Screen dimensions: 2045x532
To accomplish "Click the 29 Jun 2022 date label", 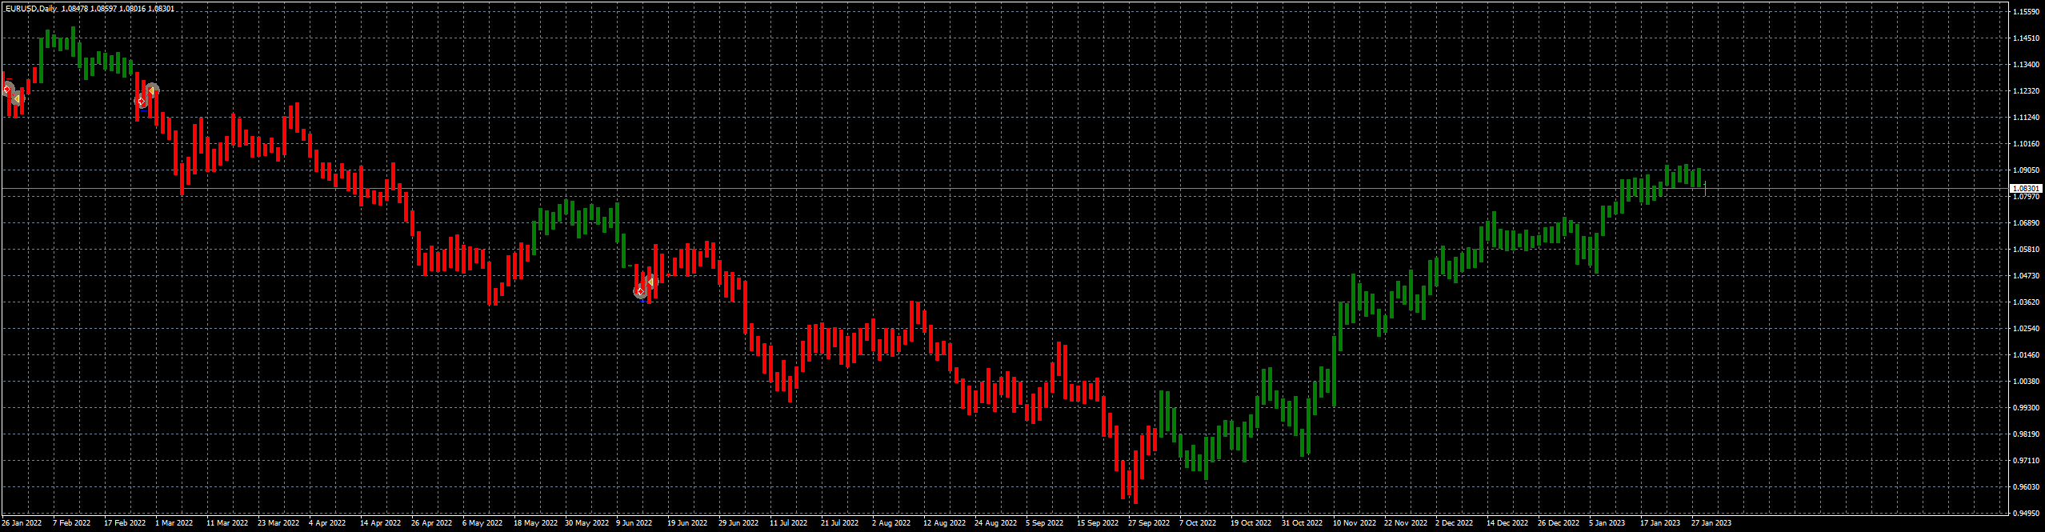I will (x=739, y=523).
